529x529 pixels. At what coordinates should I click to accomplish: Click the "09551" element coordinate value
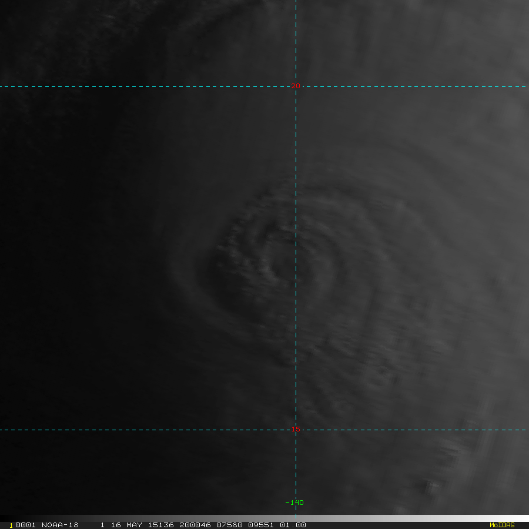261,525
